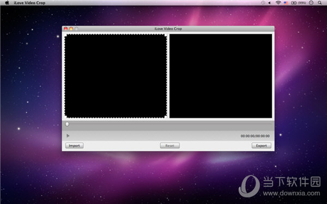Click the middle of the playback timeline track
Viewport: 327px width, 204px height.
click(168, 124)
